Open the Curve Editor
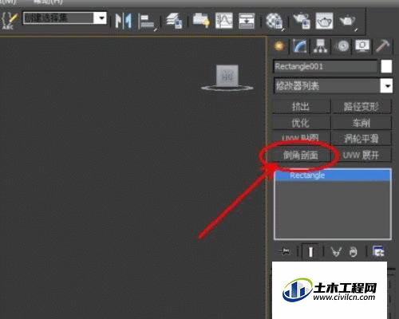The height and width of the screenshot is (319, 399). click(x=223, y=20)
